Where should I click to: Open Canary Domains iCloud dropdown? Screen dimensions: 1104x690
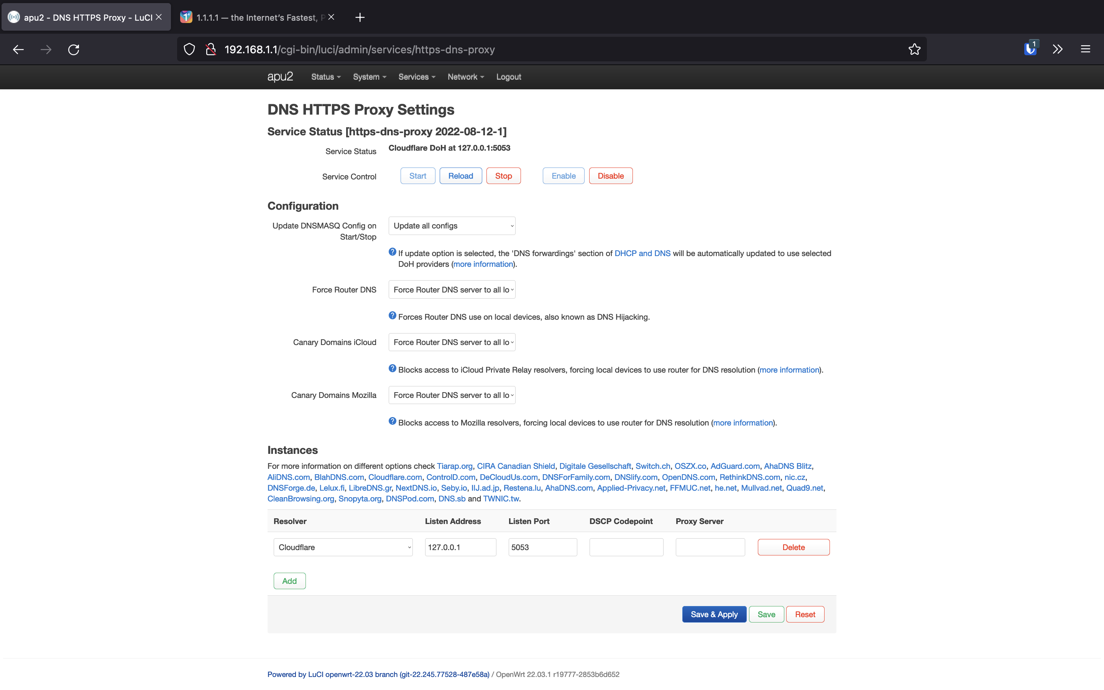tap(452, 342)
